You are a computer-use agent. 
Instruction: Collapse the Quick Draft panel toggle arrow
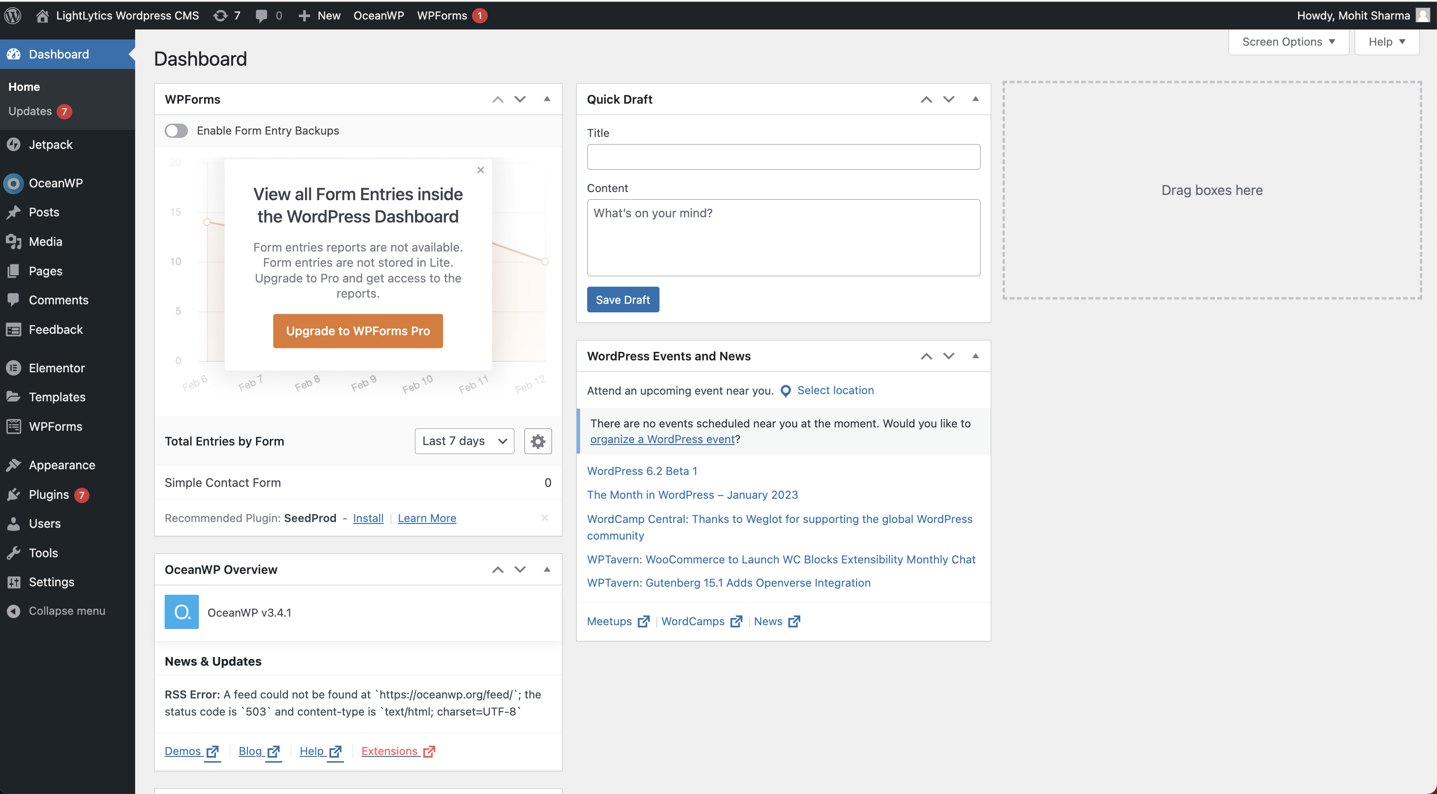pyautogui.click(x=975, y=99)
